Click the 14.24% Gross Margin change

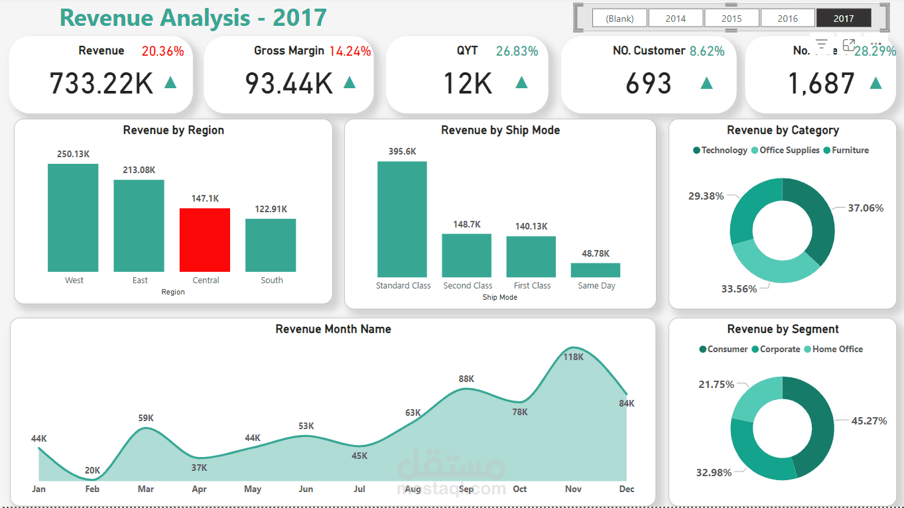pyautogui.click(x=350, y=51)
